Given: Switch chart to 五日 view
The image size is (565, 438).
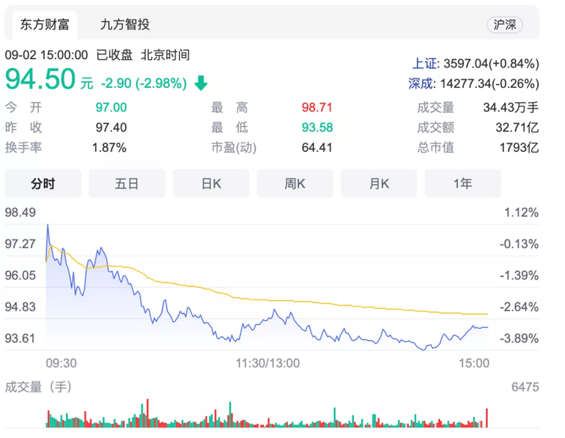Looking at the screenshot, I should click(x=127, y=183).
